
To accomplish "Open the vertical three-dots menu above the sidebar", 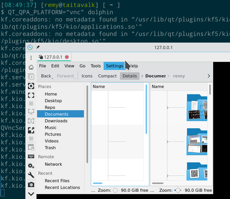I will click(x=31, y=58).
